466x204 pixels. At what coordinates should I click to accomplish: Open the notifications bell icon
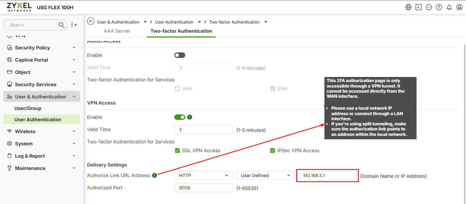449,7
